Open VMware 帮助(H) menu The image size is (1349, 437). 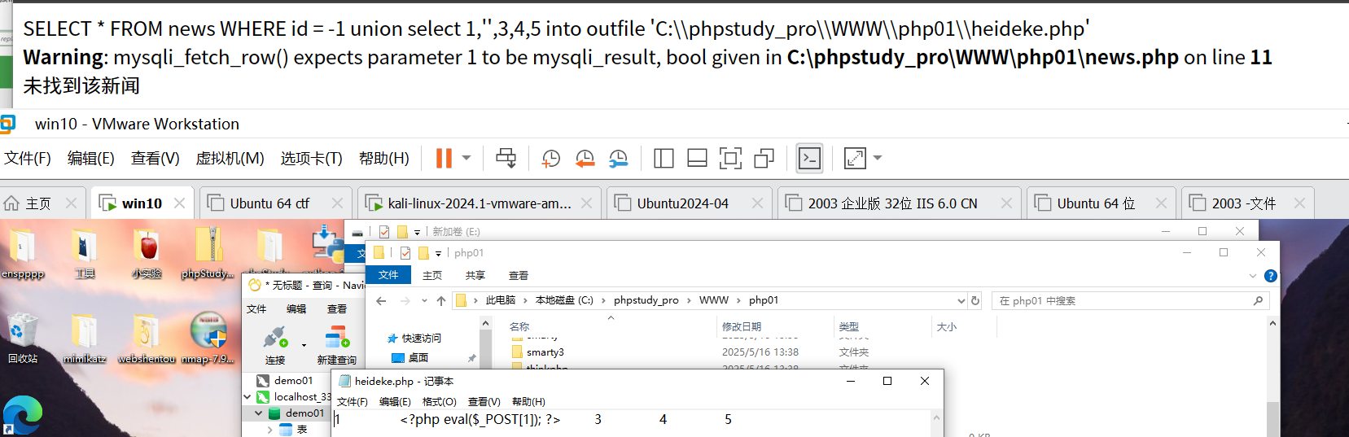pyautogui.click(x=384, y=158)
